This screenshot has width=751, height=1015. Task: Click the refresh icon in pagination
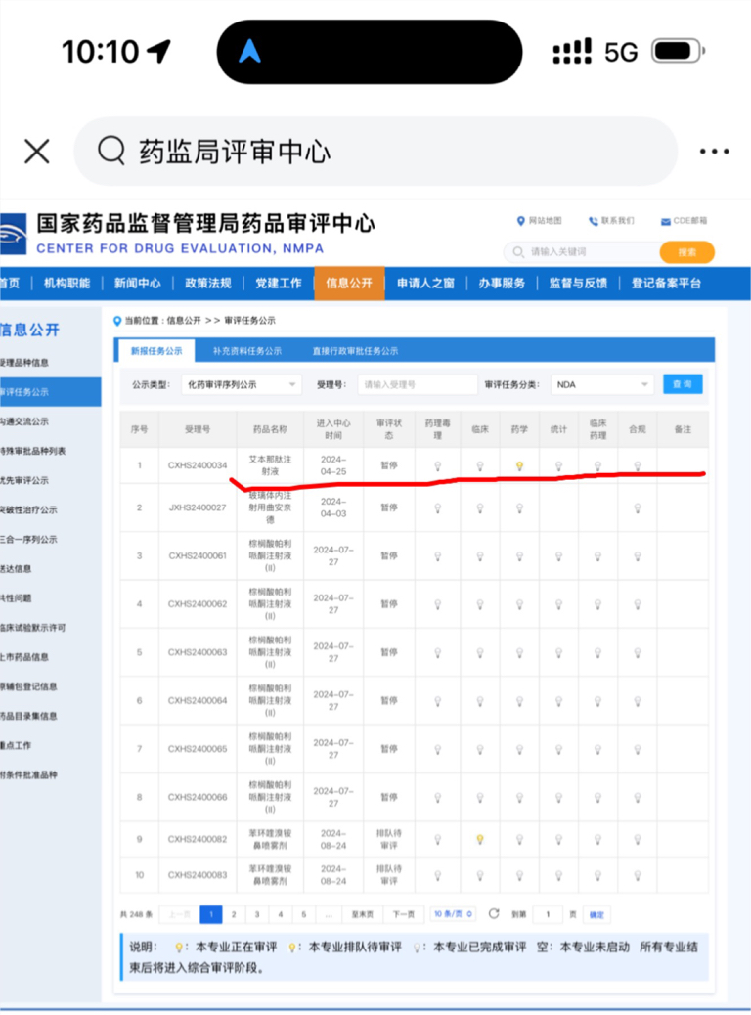tap(494, 913)
